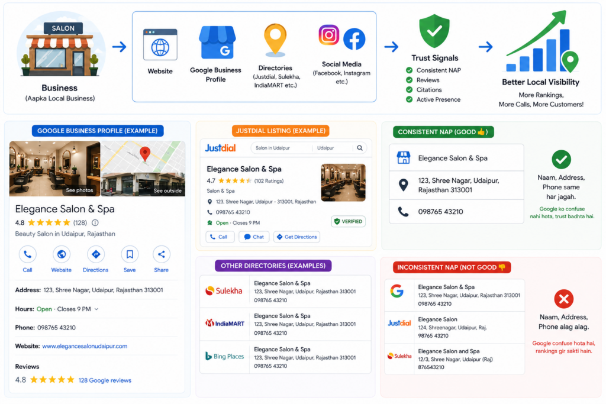606x404 pixels.
Task: Click the Save bookmark icon
Action: click(x=130, y=254)
